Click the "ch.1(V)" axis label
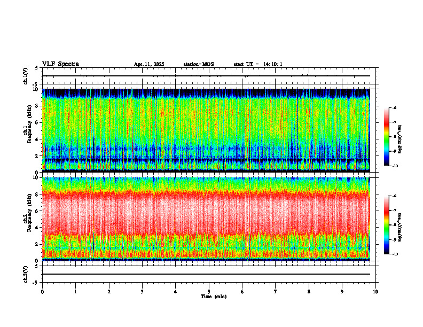Viewport: 423px width, 327px height. [x=26, y=76]
